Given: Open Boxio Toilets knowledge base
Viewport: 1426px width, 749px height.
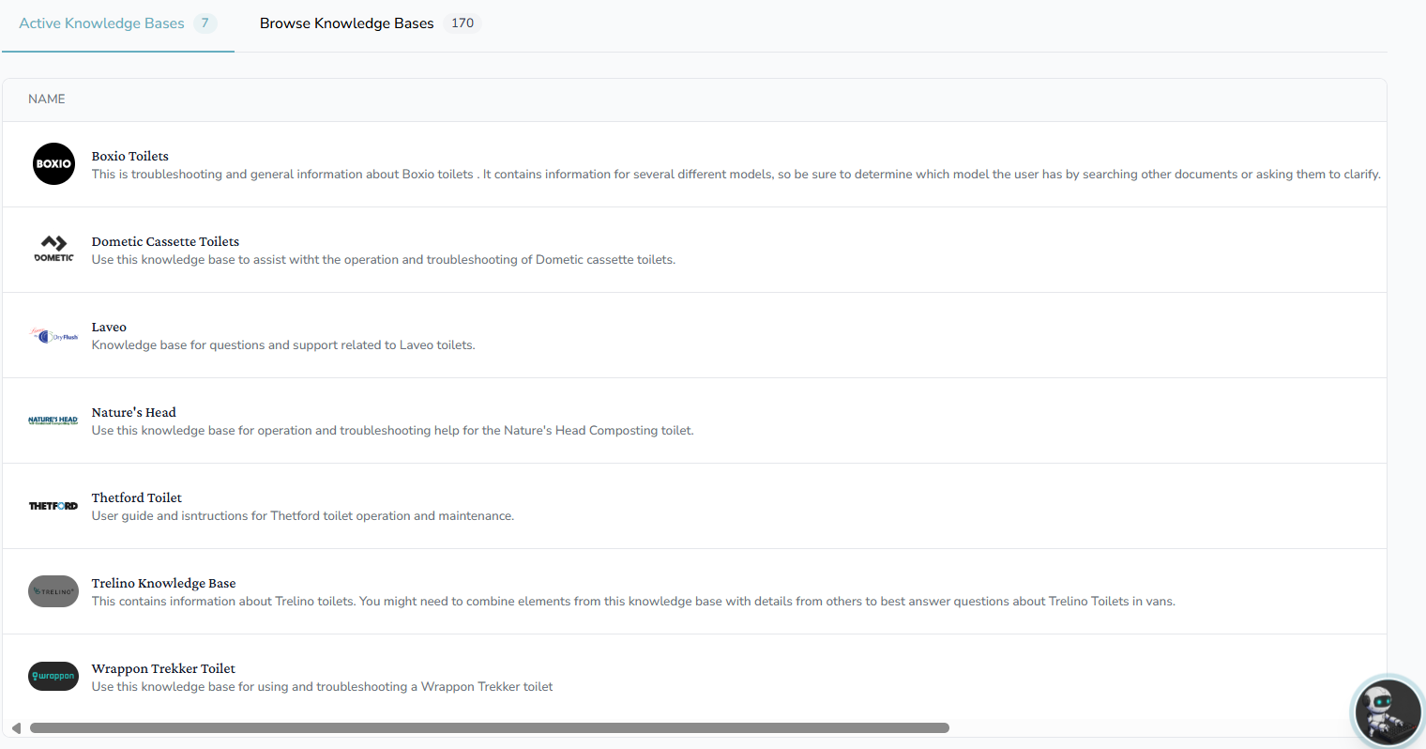Looking at the screenshot, I should tap(130, 156).
